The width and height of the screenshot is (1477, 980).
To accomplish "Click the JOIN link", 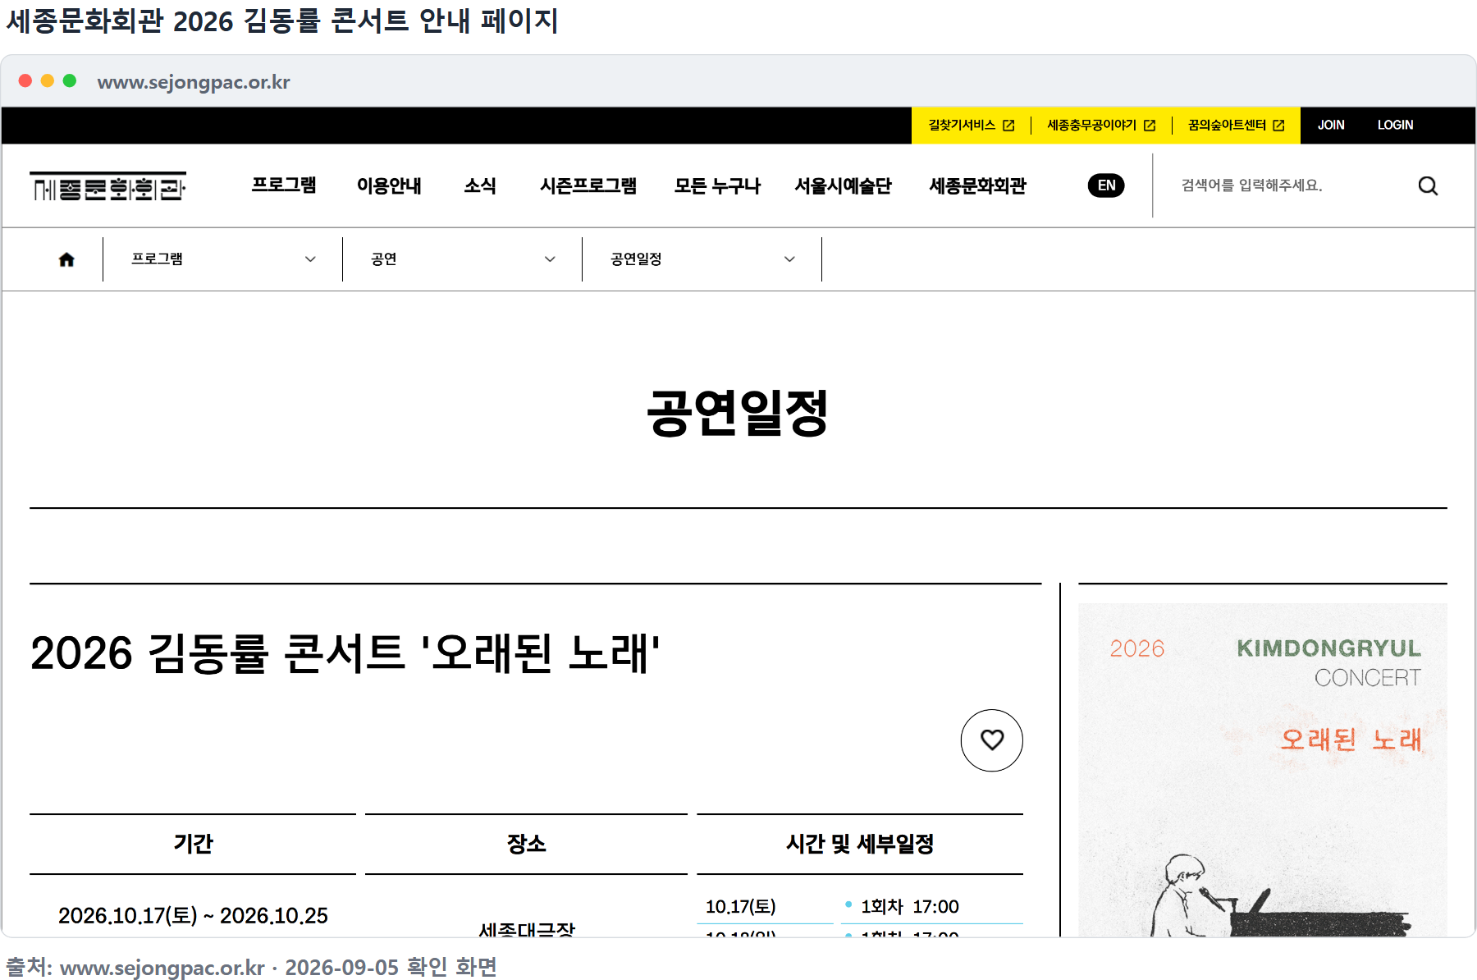I will [x=1331, y=126].
